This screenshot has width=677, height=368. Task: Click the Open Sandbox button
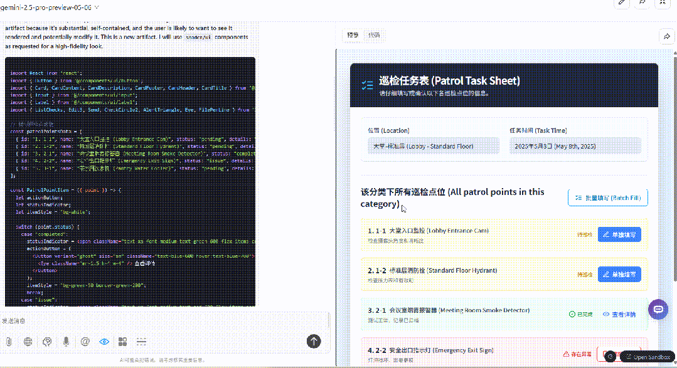pyautogui.click(x=648, y=357)
